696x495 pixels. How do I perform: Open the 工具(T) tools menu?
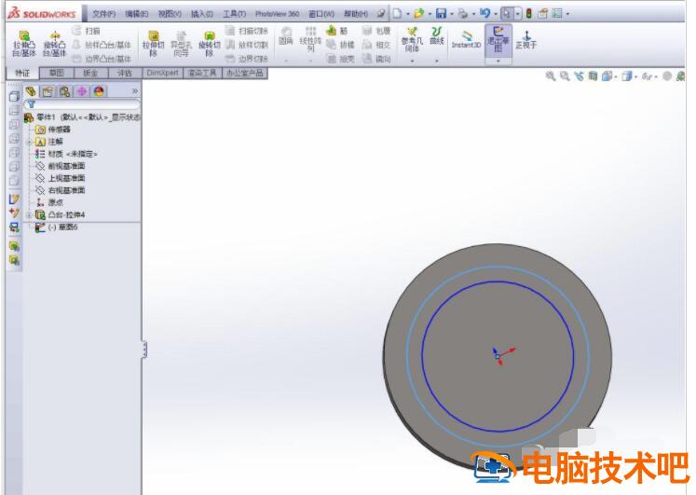tap(234, 14)
